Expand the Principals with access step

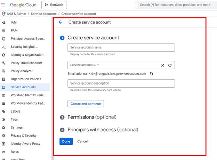point(103,130)
